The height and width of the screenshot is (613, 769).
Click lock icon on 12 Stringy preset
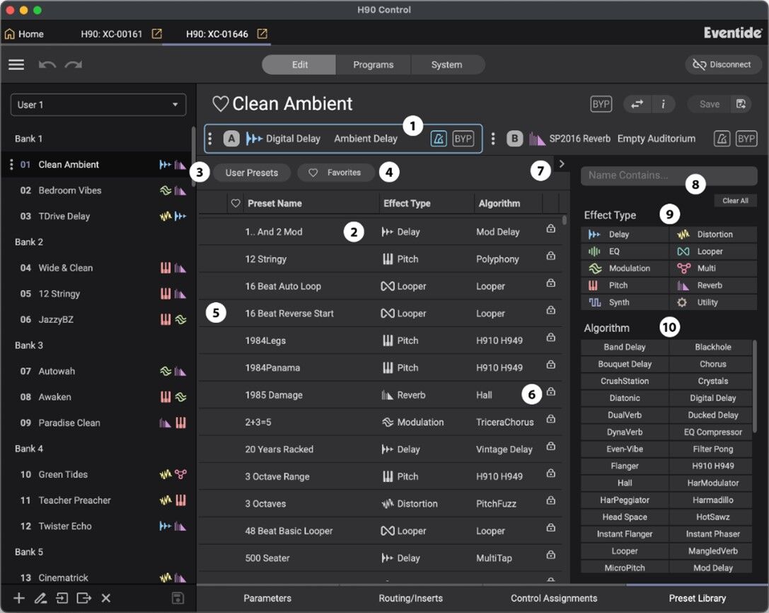click(x=551, y=256)
